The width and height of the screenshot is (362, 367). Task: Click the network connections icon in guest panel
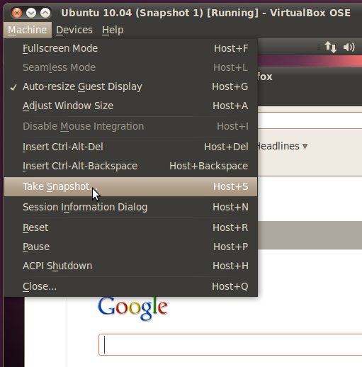tap(330, 47)
